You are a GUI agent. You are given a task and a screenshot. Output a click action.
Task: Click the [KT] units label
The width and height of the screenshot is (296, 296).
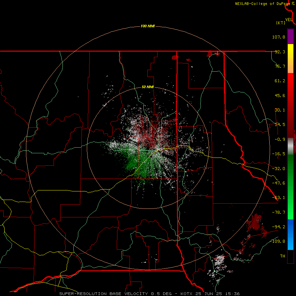pyautogui.click(x=281, y=23)
